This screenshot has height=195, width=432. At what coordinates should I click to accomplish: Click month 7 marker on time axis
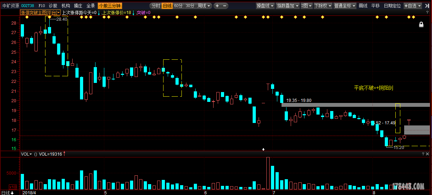[x=273, y=193]
